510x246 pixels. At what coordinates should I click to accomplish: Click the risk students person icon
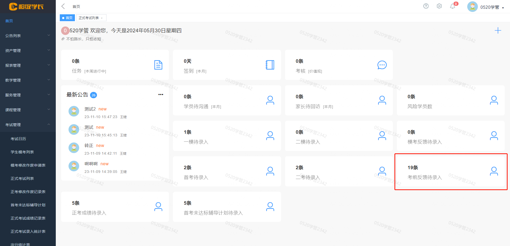pos(494,100)
